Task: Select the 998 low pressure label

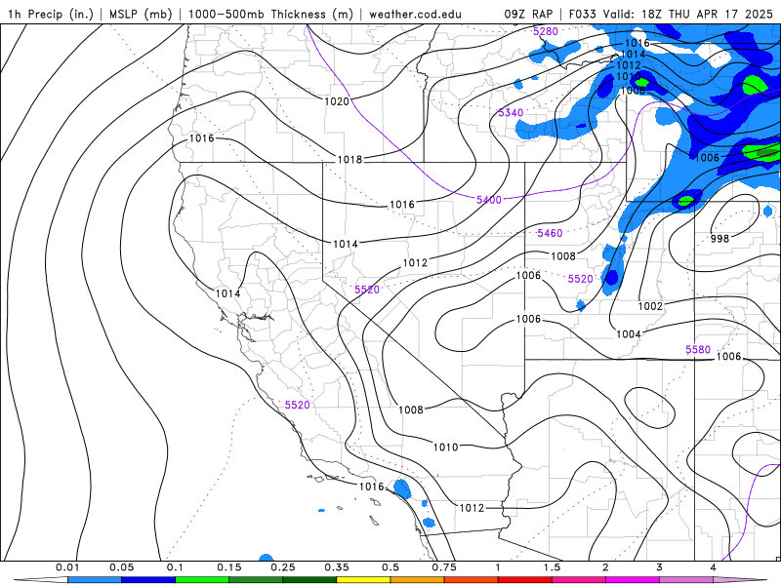Action: click(x=719, y=239)
